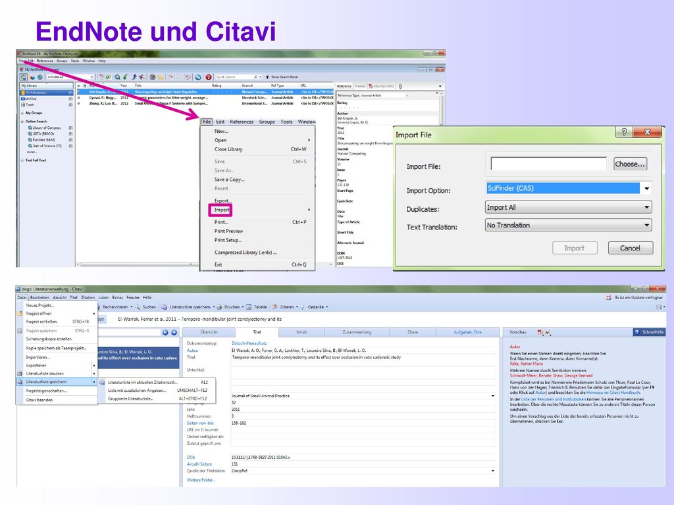Click Citavi Gedanke light bulb icon

[302, 307]
